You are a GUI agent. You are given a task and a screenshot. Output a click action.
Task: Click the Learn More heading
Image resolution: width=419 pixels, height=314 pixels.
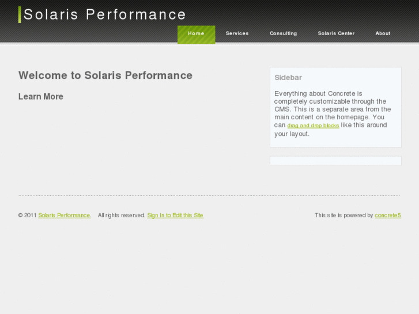(x=41, y=97)
